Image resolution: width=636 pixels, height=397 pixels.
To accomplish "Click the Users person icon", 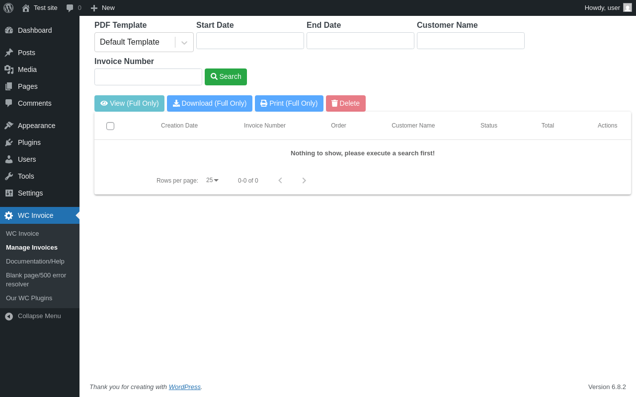I will pos(9,159).
